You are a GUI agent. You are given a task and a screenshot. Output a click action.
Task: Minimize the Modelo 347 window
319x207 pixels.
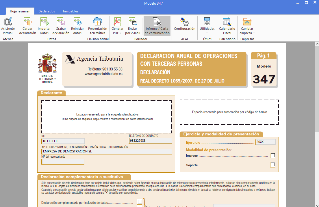(x=298, y=3)
